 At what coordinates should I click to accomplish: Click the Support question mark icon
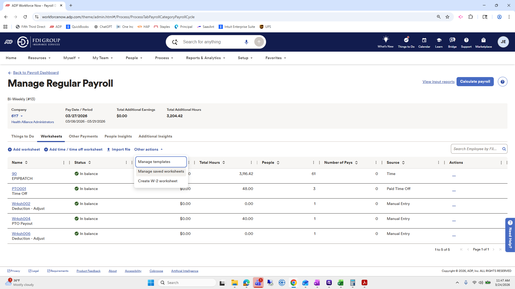point(466,40)
